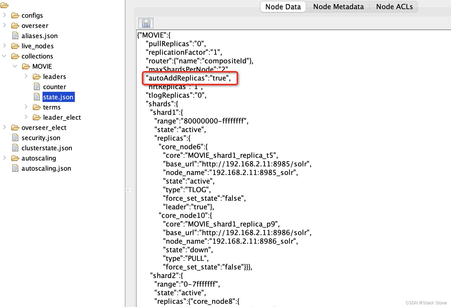Open the Node ACLs tab
This screenshot has height=307, width=451.
[x=394, y=7]
